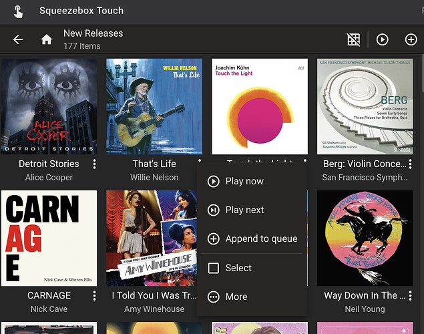Open the Neil Young album artwork
The image size is (424, 334).
point(365,238)
